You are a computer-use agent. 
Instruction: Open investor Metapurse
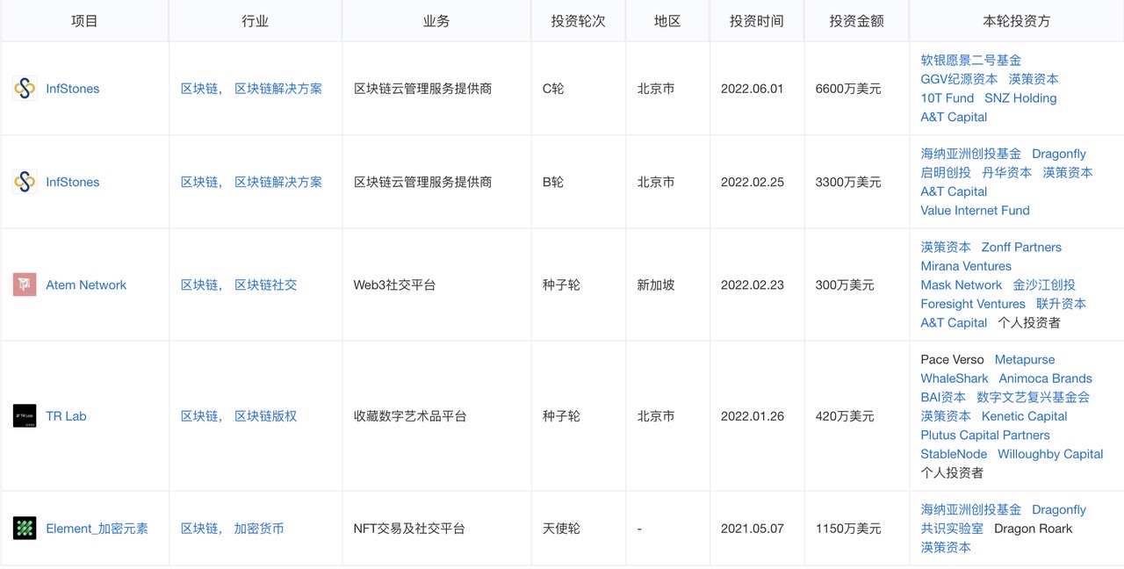(x=1025, y=360)
